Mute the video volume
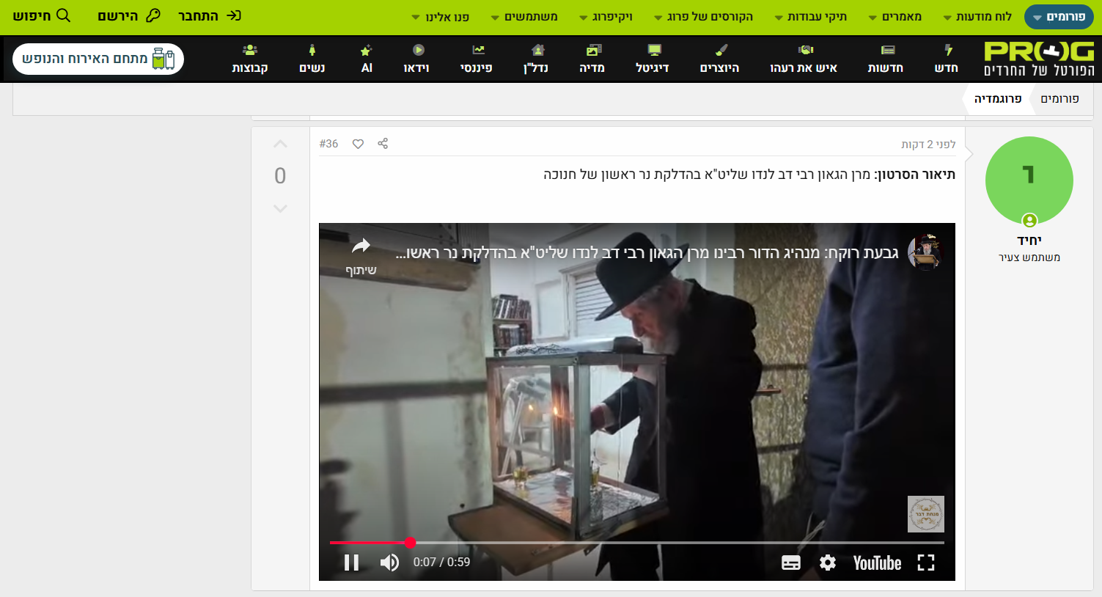The height and width of the screenshot is (597, 1102). pos(389,563)
